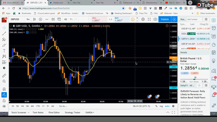The height and width of the screenshot is (122, 217).
Task: Click the SELL 1.2855 button
Action: tap(99, 19)
